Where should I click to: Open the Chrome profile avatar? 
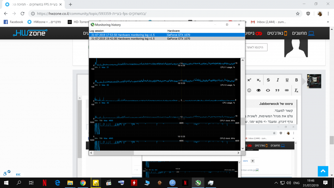point(320,14)
